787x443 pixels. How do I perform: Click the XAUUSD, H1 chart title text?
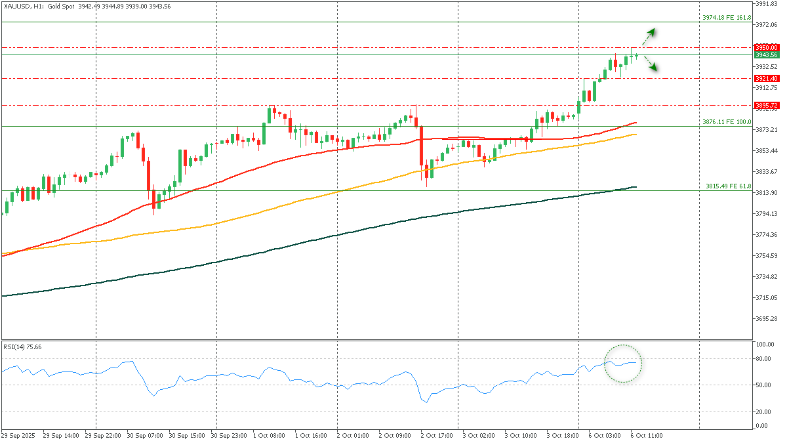click(19, 6)
